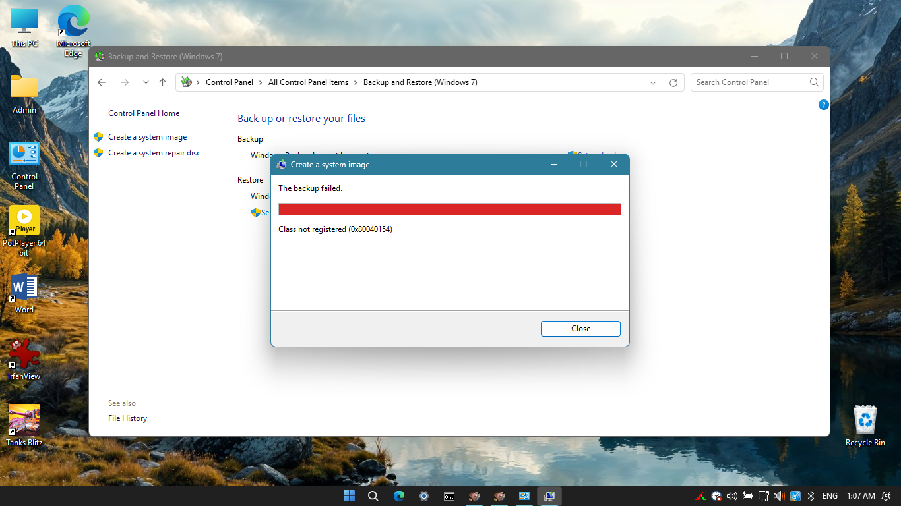Click the Create a system image title icon
This screenshot has width=901, height=506.
click(x=282, y=165)
